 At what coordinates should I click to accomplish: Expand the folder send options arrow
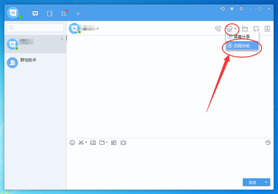[107, 142]
